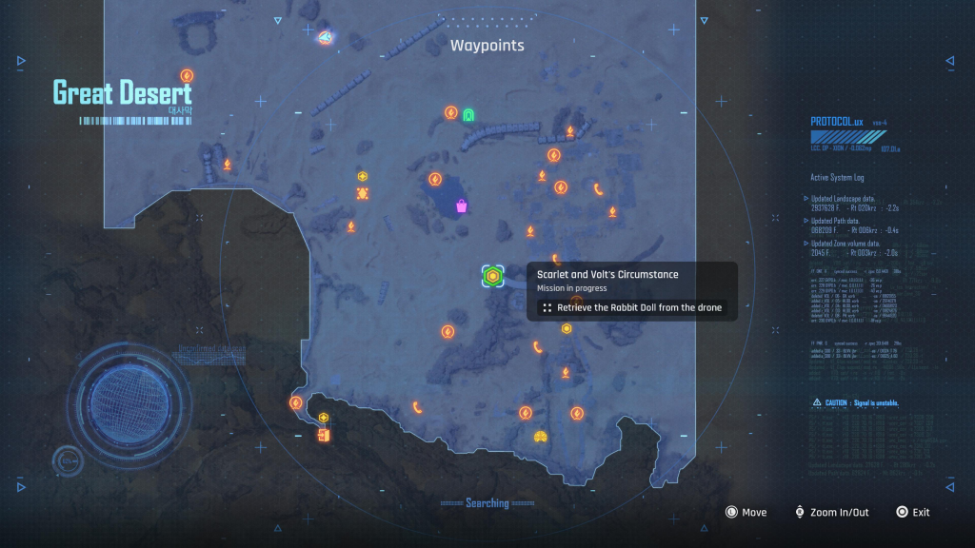This screenshot has width=975, height=548.
Task: Click the yellow hexagon above the exit door
Action: pos(324,417)
